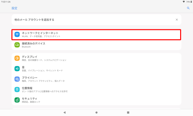Tap the 顔認証、画面ロック subtitle
The image size is (193, 116).
click(31, 102)
